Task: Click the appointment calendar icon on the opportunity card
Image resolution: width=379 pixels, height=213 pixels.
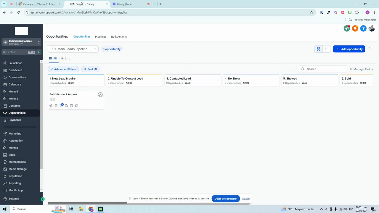Action: click(x=76, y=106)
